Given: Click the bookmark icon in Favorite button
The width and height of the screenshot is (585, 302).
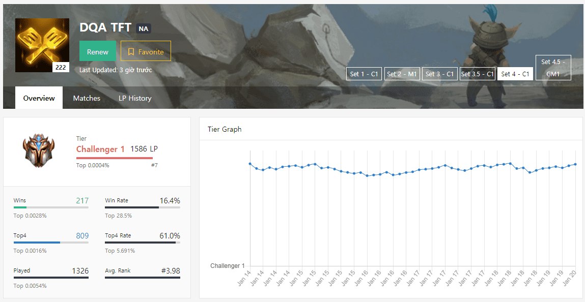Looking at the screenshot, I should (x=131, y=52).
